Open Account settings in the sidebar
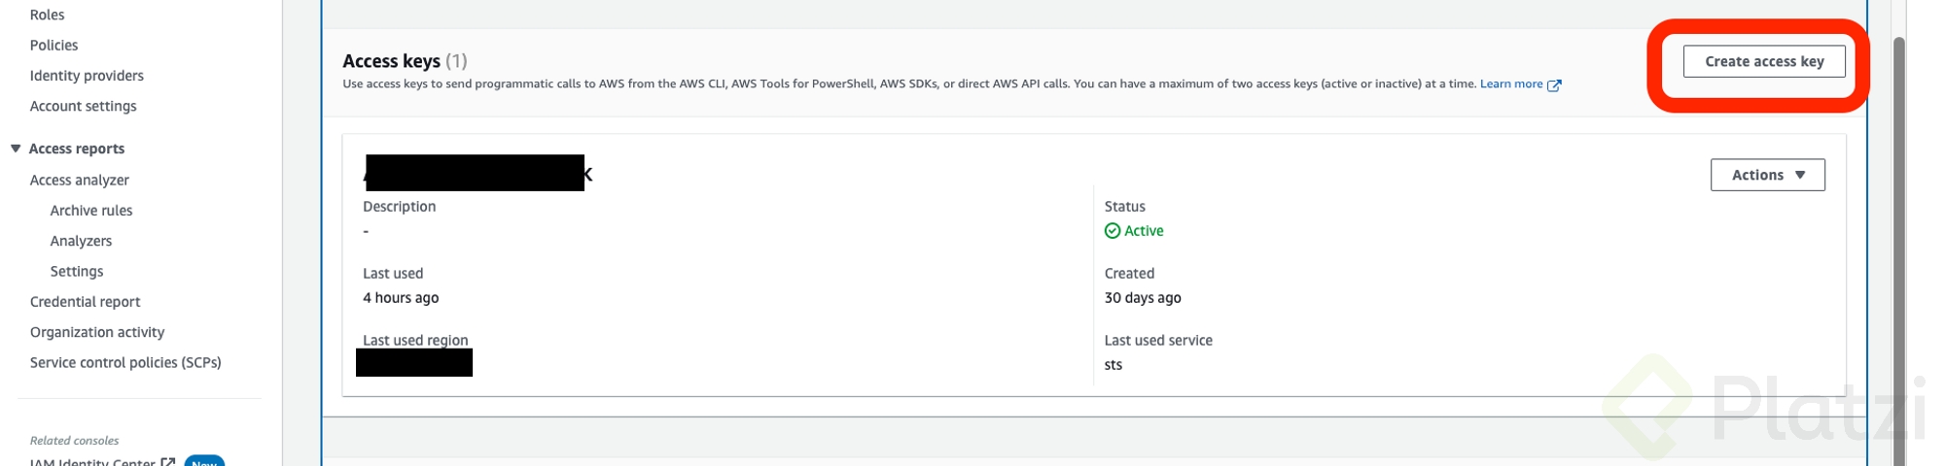 (84, 106)
